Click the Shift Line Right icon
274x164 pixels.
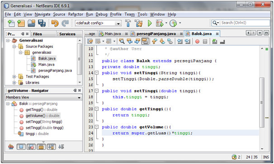tap(187, 42)
